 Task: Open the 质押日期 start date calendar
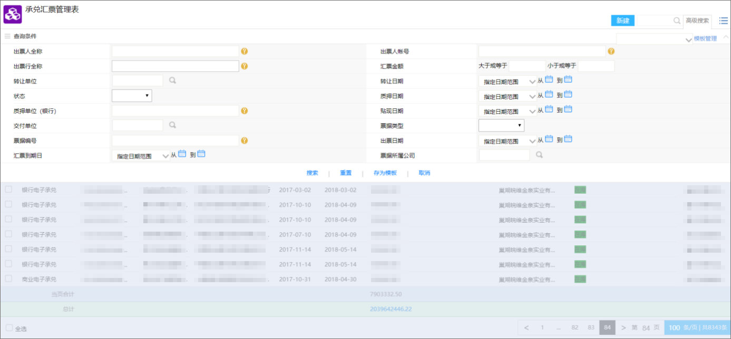[549, 94]
